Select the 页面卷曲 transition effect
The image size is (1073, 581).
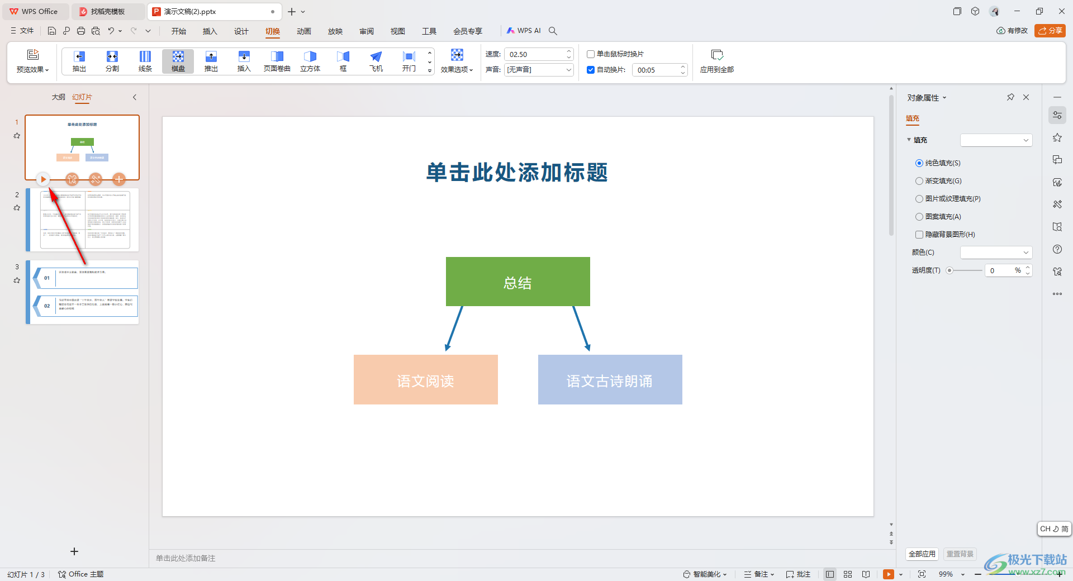click(277, 61)
